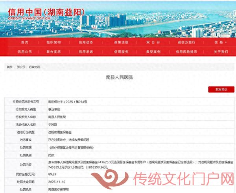The image size is (236, 193).
Task: Click the 行政相对人类别 label cell
Action: click(26, 109)
